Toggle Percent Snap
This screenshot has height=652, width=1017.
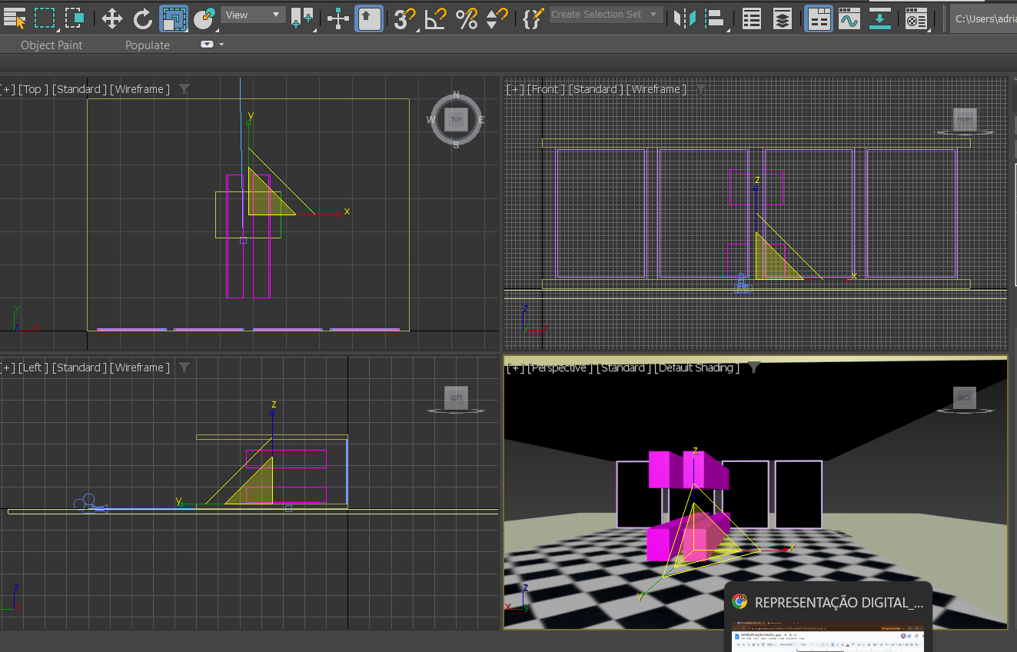pyautogui.click(x=467, y=18)
